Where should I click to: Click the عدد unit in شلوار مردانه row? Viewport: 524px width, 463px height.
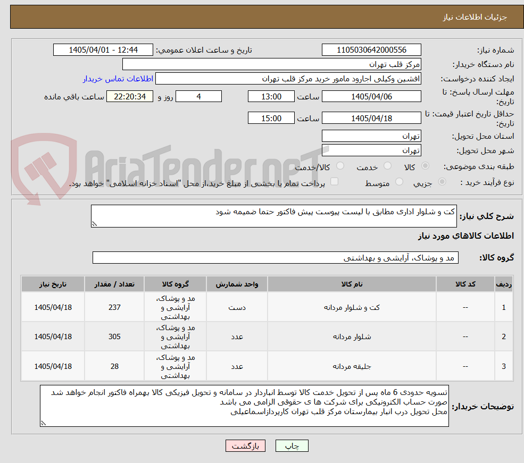pos(237,337)
